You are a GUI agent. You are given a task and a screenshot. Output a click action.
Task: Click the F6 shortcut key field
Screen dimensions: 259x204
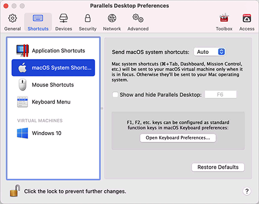click(221, 95)
